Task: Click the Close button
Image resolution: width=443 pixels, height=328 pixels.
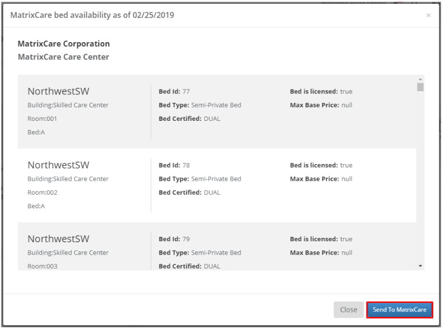Action: click(x=349, y=310)
